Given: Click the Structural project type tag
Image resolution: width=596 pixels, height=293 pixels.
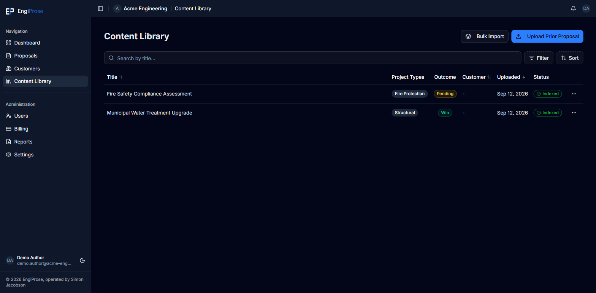Looking at the screenshot, I should pos(405,113).
